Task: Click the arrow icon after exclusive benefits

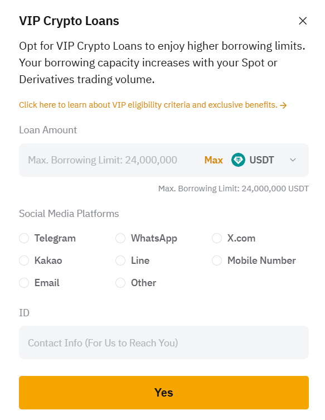Action: (283, 105)
